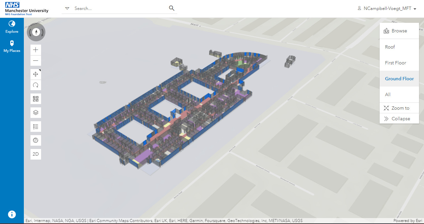Image resolution: width=424 pixels, height=224 pixels.
Task: Select the Pan navigation tool
Action: tap(35, 74)
